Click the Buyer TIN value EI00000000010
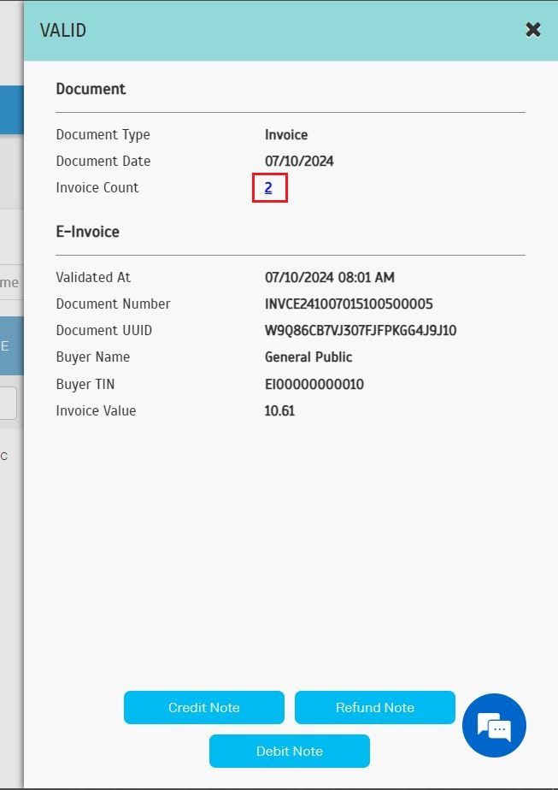 pyautogui.click(x=314, y=385)
